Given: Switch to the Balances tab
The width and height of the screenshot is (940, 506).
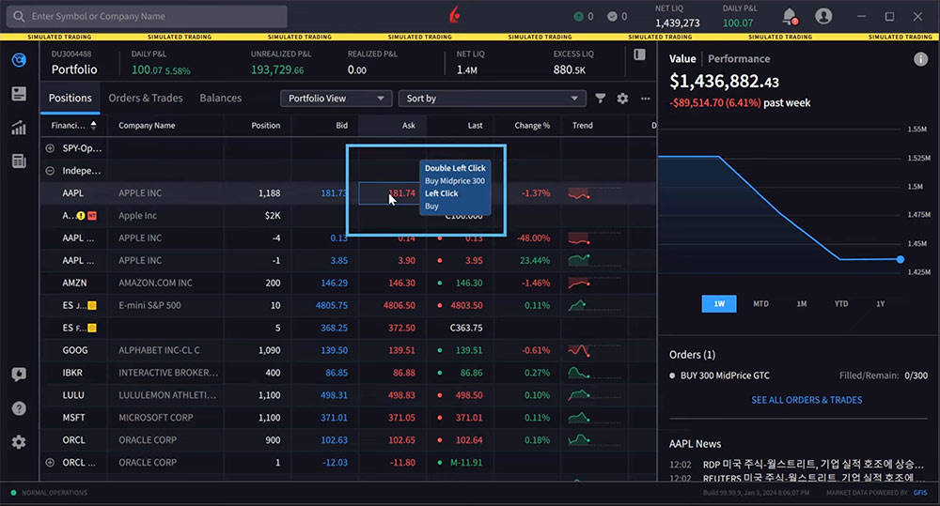Looking at the screenshot, I should point(221,98).
